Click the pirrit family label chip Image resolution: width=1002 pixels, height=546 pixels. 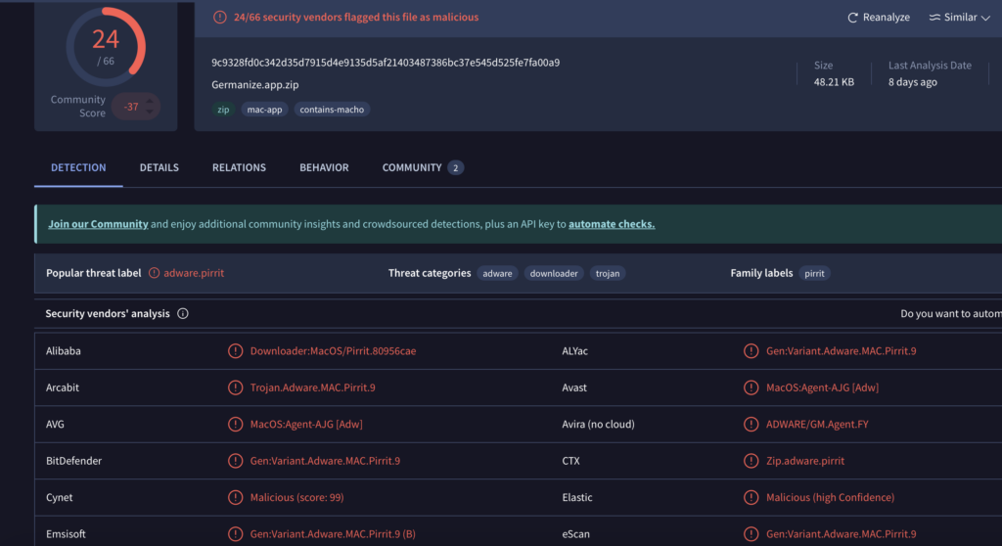point(814,273)
